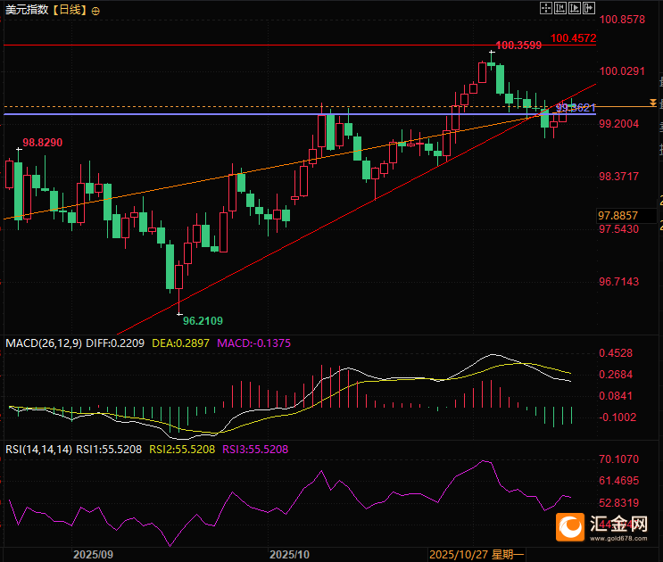
Task: Open the circled plus next to 美元指数【日线】
Action: click(95, 12)
